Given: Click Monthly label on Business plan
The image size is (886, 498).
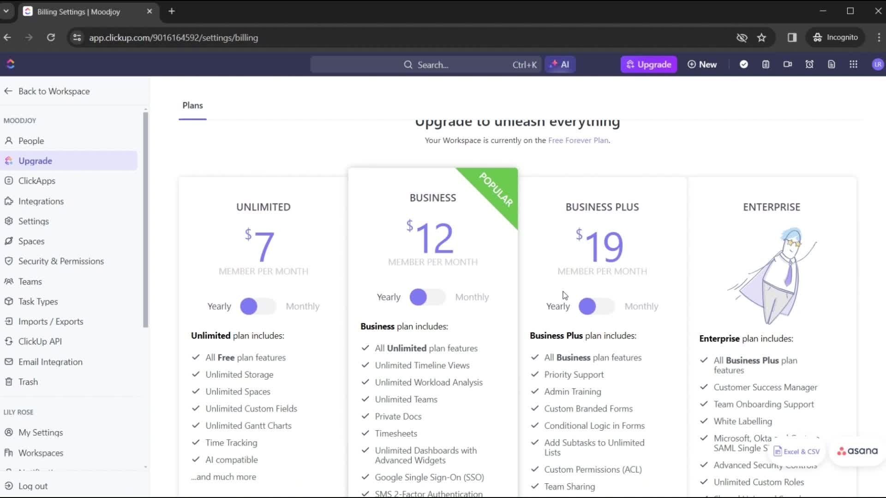Looking at the screenshot, I should [x=472, y=297].
